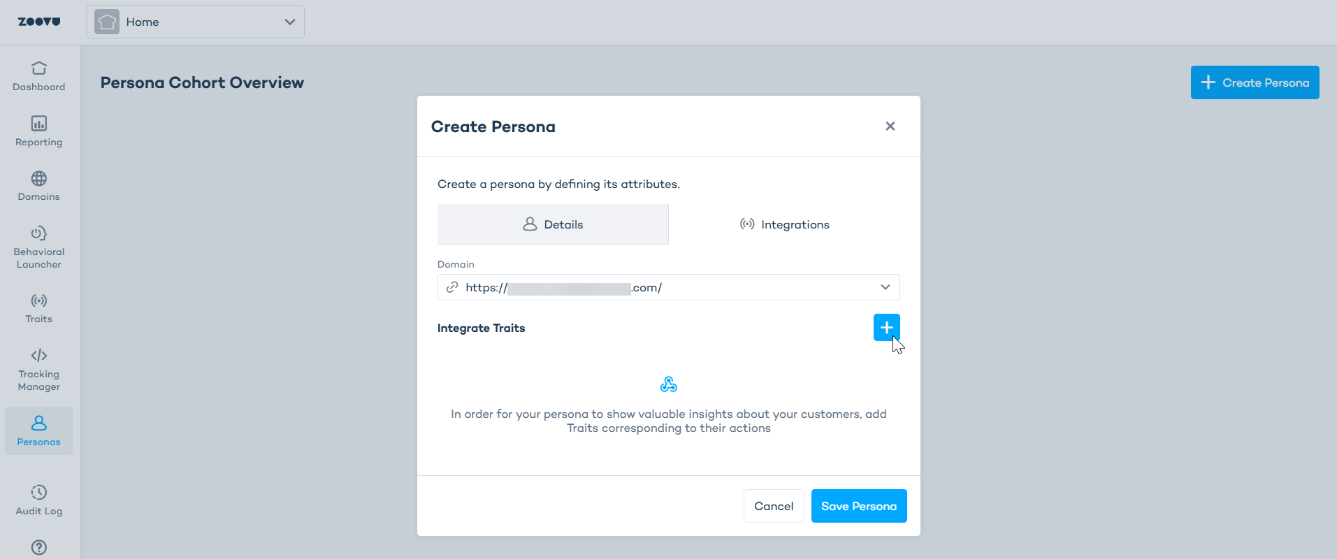Select Personas in the sidebar

[39, 430]
